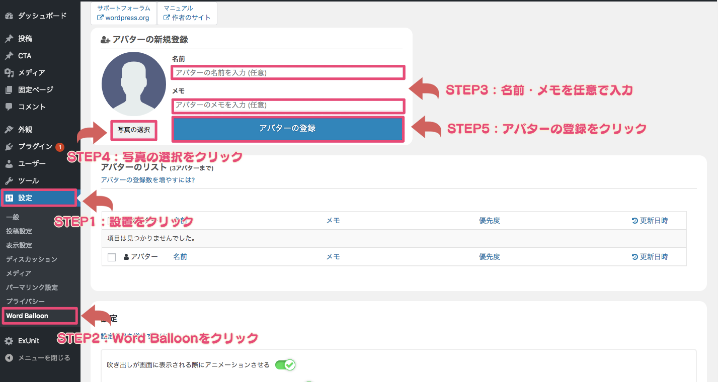Sort by メモ in table footer

pyautogui.click(x=333, y=257)
